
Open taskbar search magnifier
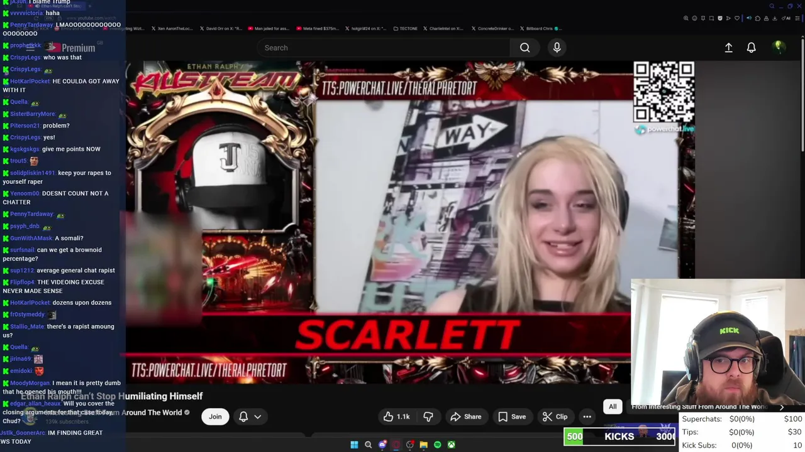coord(368,444)
